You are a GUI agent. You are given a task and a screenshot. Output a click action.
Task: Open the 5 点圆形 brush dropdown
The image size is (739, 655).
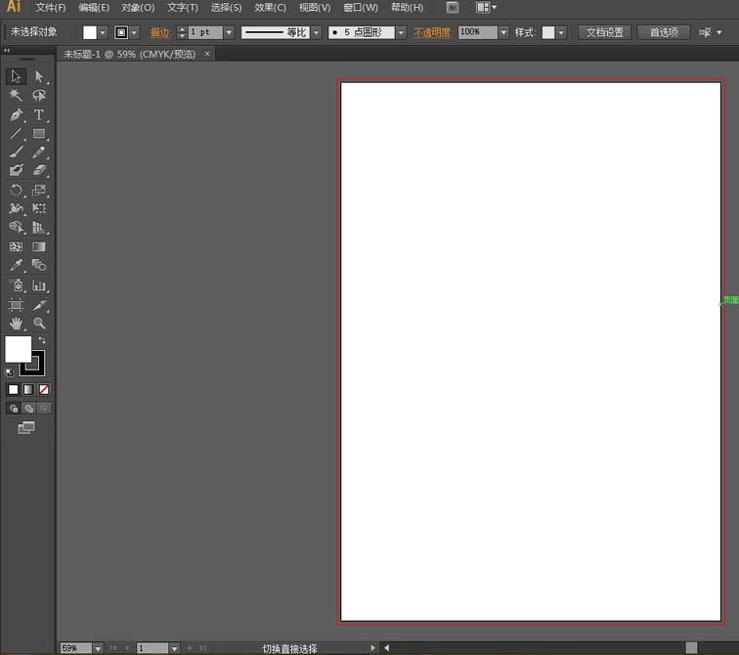click(x=401, y=32)
